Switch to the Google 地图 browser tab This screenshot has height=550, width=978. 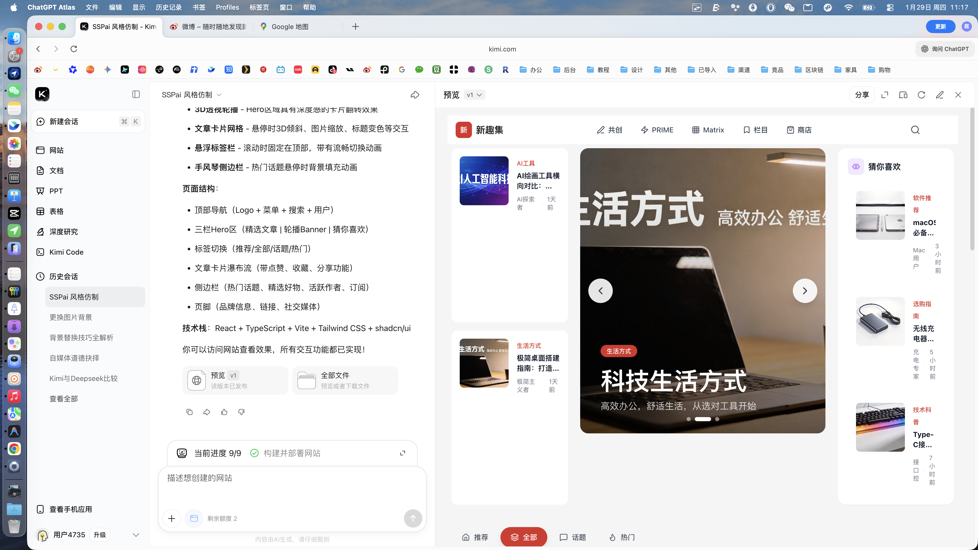click(x=290, y=26)
